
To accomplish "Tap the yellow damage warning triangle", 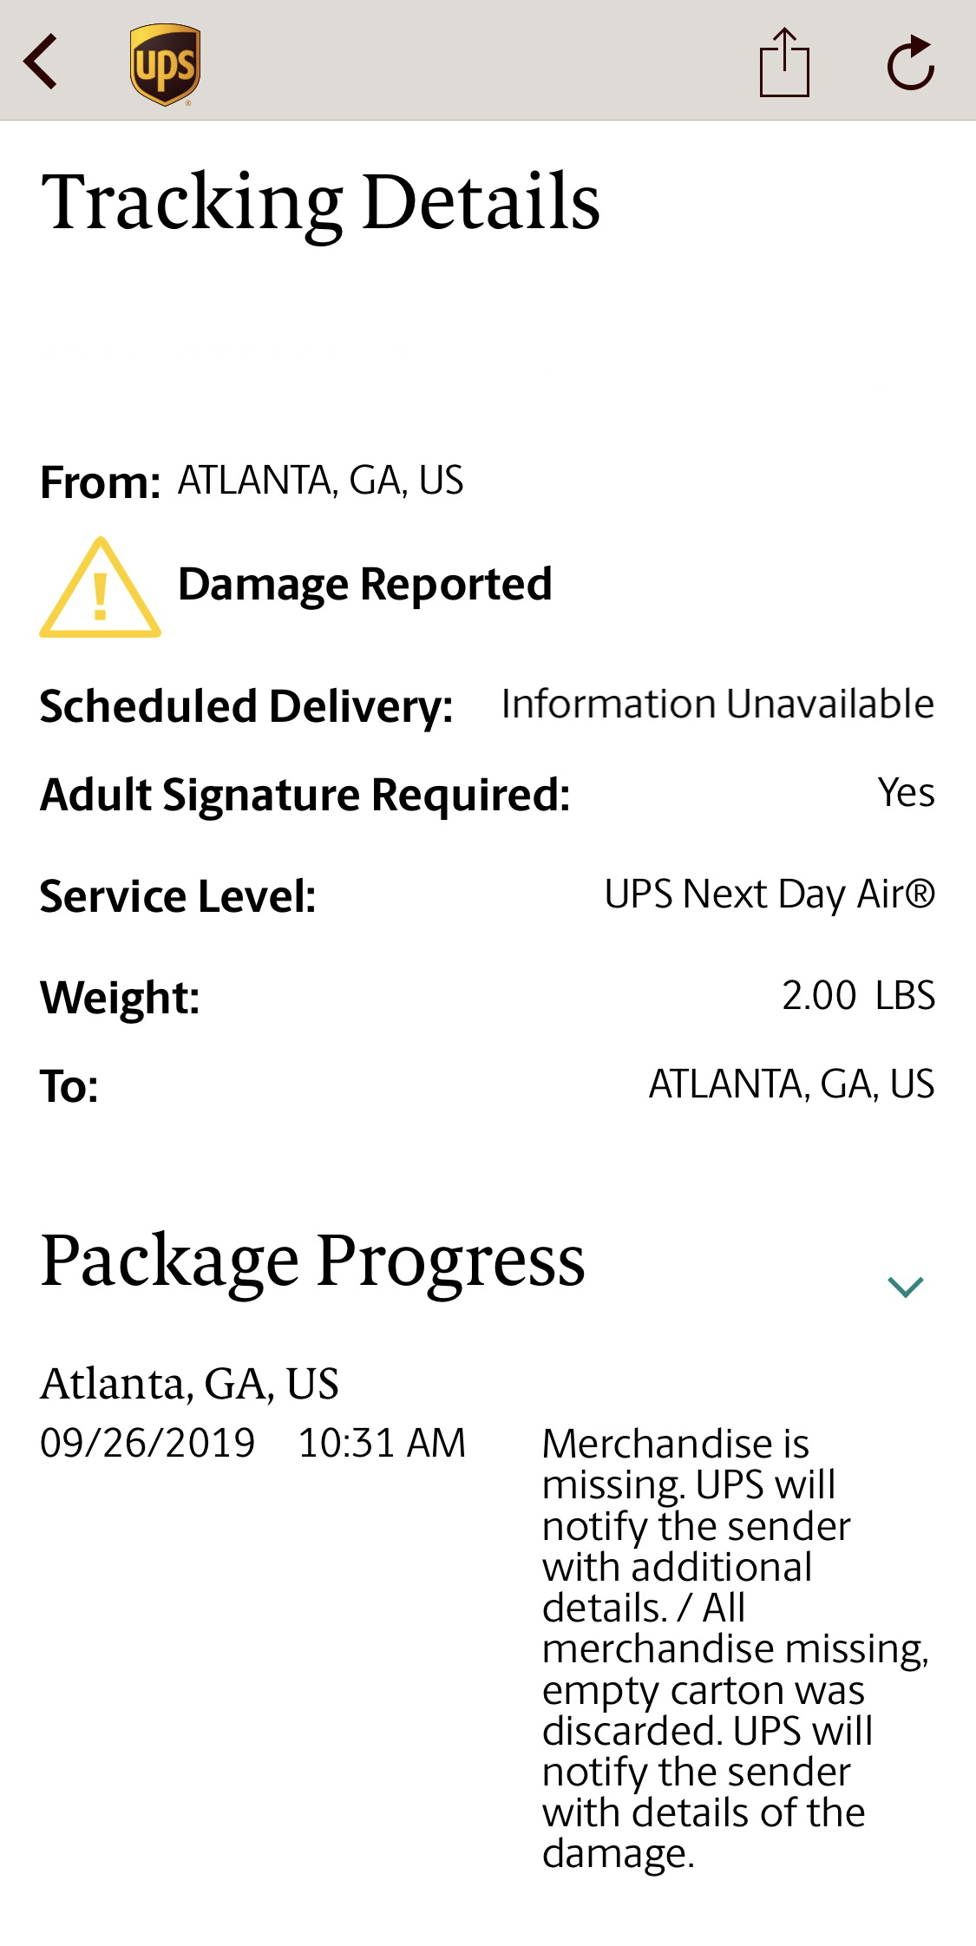I will (x=100, y=588).
